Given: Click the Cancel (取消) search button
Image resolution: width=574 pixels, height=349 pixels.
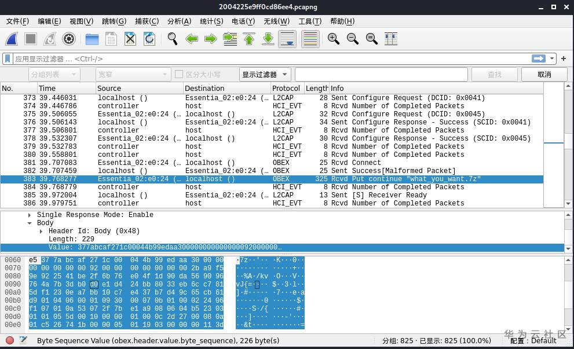Looking at the screenshot, I should tap(544, 74).
